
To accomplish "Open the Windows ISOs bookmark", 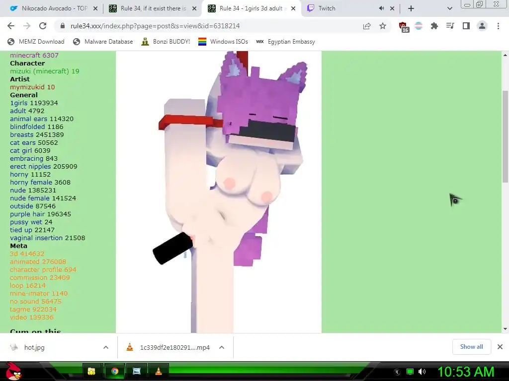I will click(x=223, y=42).
